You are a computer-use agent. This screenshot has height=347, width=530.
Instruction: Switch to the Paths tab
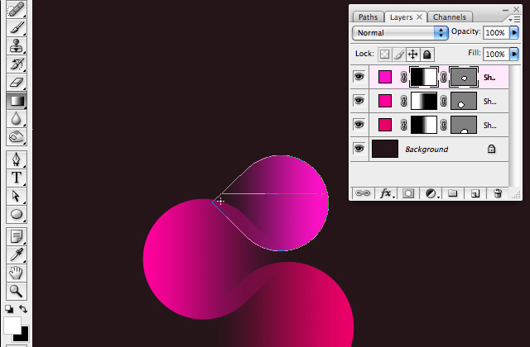pos(368,17)
